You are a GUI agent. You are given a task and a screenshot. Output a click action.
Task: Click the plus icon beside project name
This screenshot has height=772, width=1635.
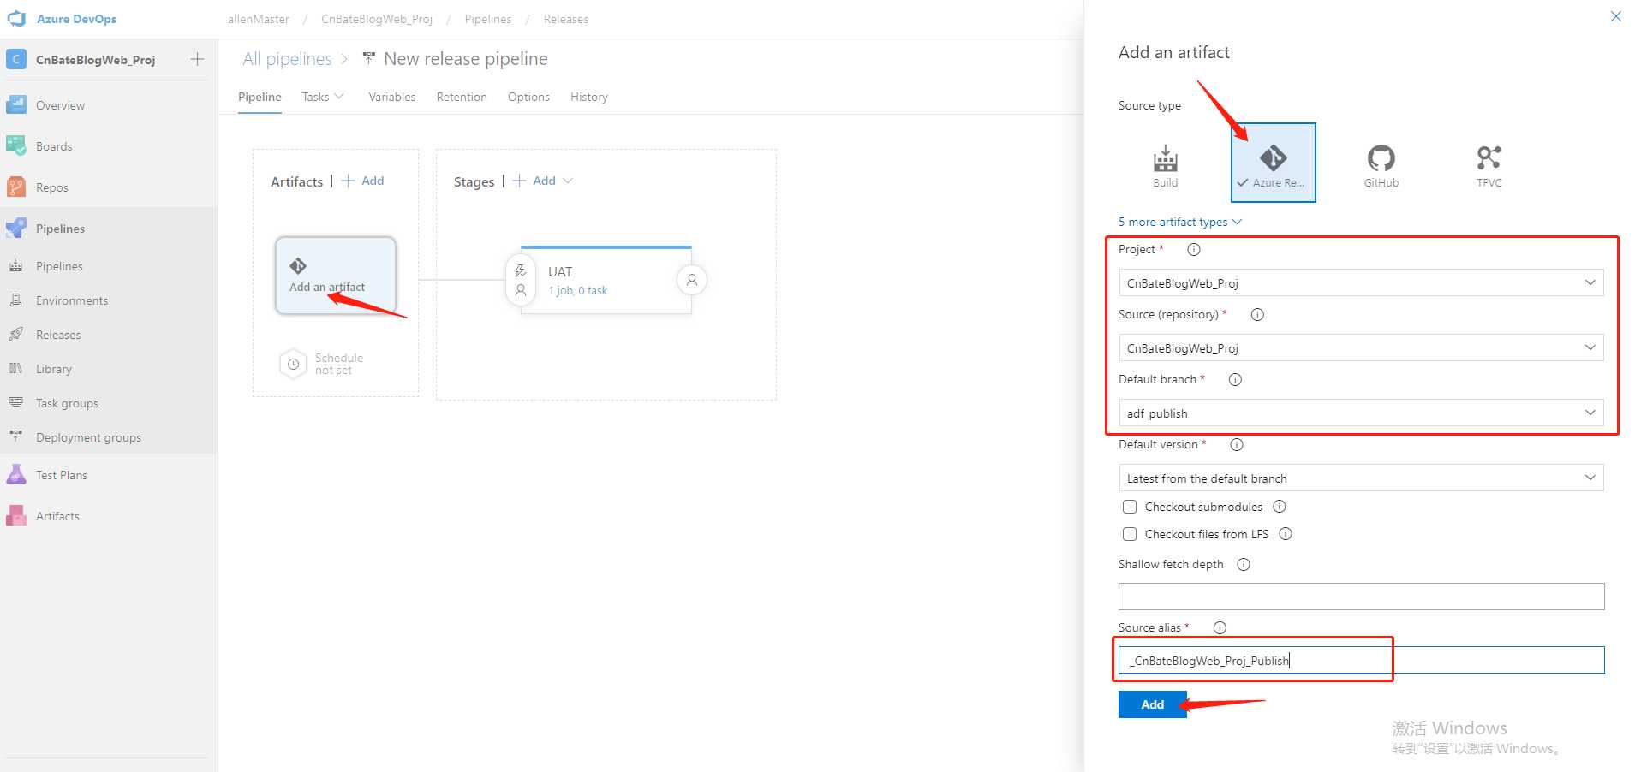[x=197, y=59]
